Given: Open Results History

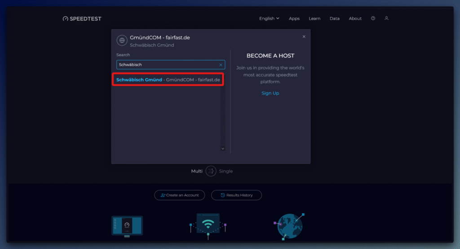Looking at the screenshot, I should click(x=236, y=195).
